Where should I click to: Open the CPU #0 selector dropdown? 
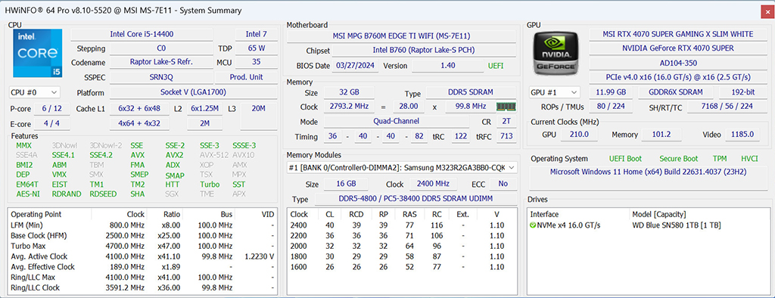pyautogui.click(x=34, y=92)
